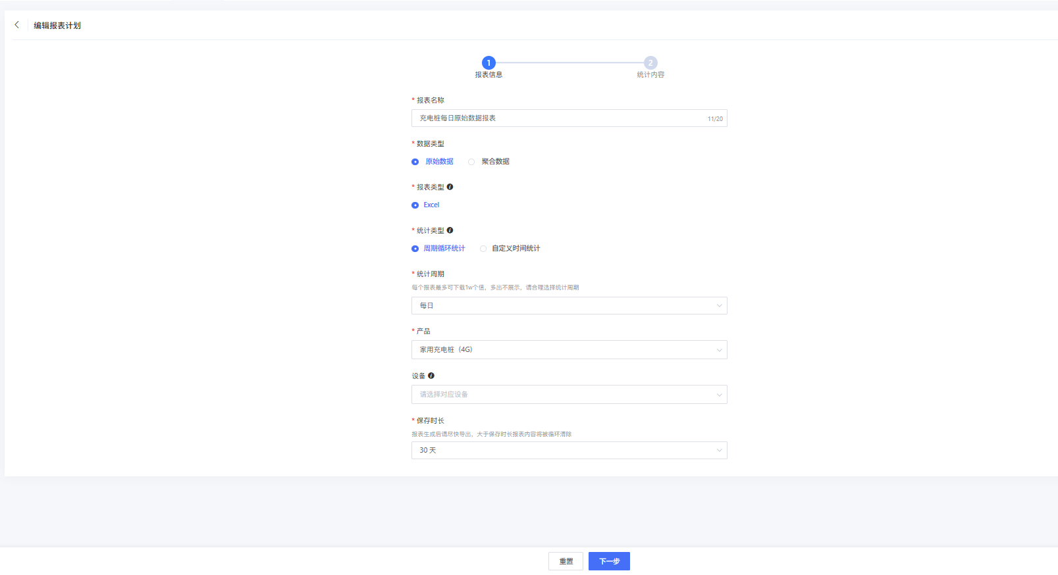Click step 1 circle 报表信息

[x=489, y=63]
